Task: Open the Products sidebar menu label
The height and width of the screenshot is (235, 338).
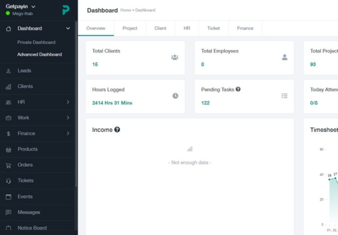Action: (28, 149)
